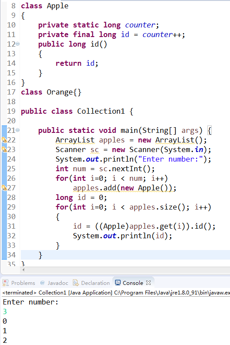Screen dimensions: 230x345
Task: Collapse the main method at line 21
Action: [x=17, y=130]
